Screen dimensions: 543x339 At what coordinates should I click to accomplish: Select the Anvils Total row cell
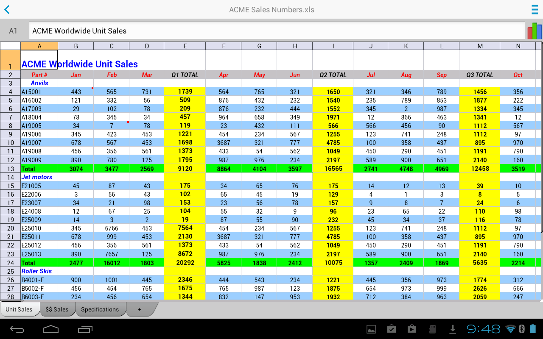coord(39,168)
